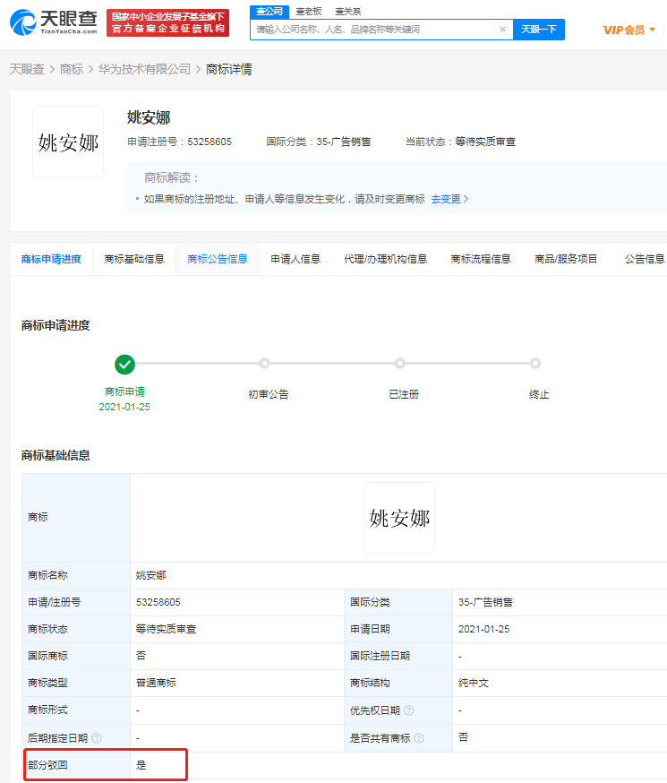Focus the company name search field
Screen dimensions: 667x783
tap(374, 30)
